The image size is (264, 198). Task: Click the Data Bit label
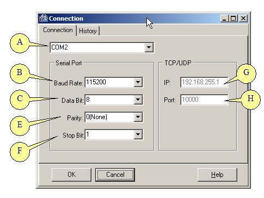coord(72,101)
